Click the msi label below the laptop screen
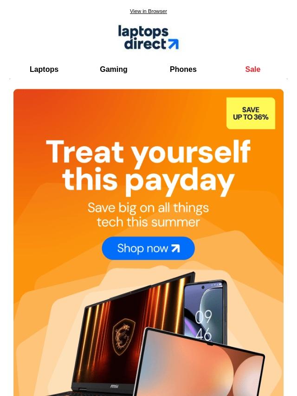 (x=114, y=386)
